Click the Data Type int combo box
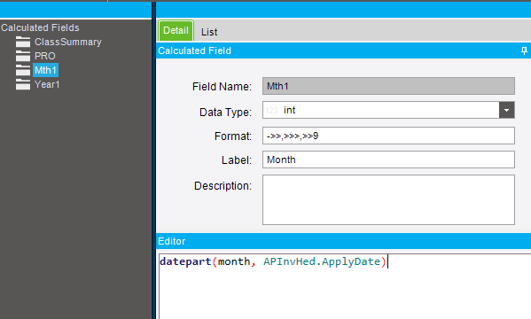This screenshot has height=319, width=531. click(388, 110)
